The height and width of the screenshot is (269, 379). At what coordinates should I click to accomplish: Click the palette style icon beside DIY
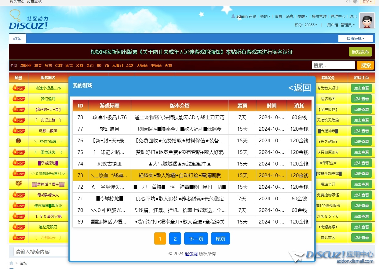(x=355, y=2)
